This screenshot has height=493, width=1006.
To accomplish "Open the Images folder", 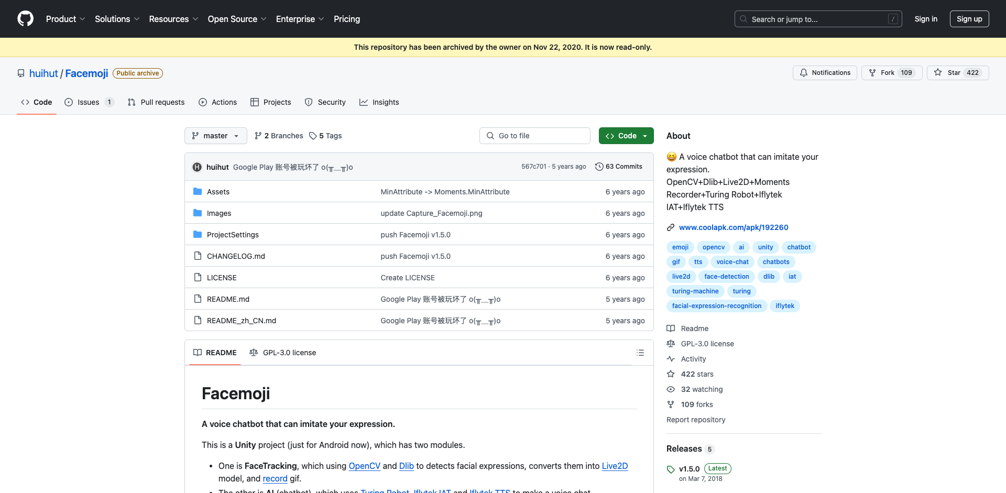I will coord(219,213).
